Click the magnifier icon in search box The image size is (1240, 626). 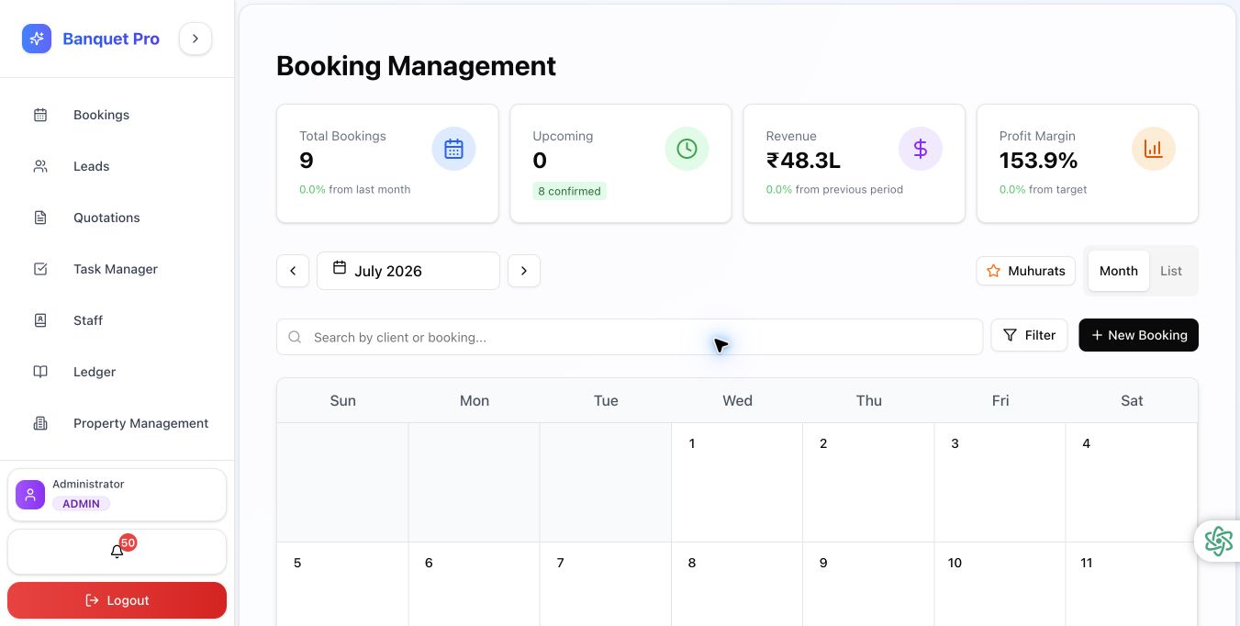pyautogui.click(x=295, y=337)
